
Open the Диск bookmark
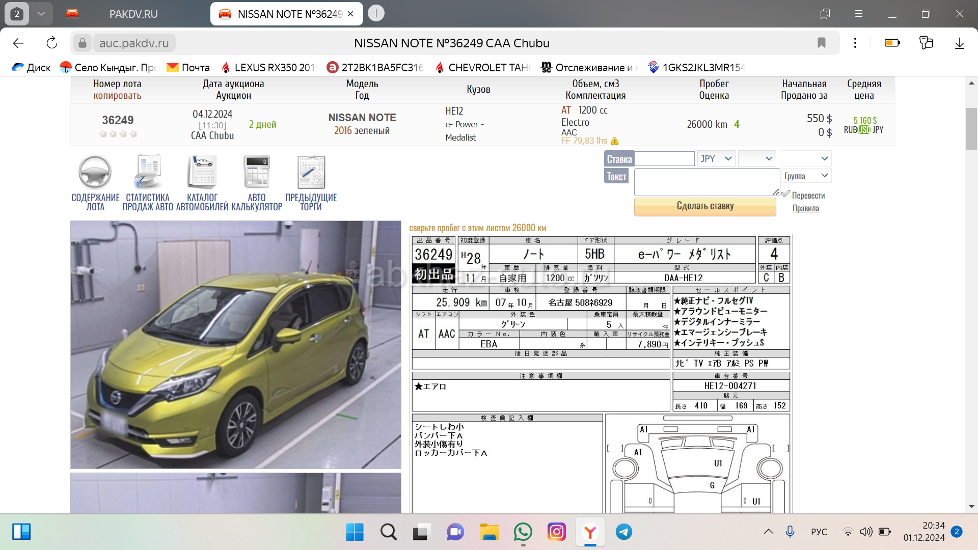pos(32,67)
